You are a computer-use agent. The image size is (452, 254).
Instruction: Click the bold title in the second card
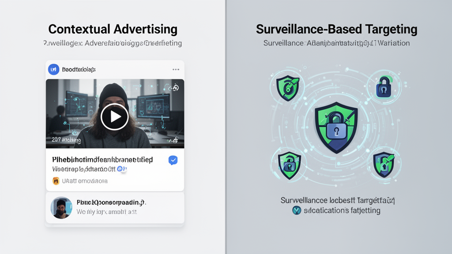[x=111, y=203]
